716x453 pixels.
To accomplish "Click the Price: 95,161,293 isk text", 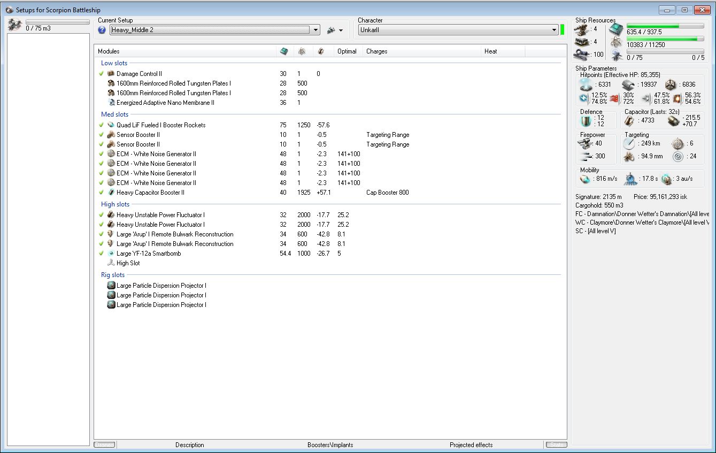I will click(660, 197).
